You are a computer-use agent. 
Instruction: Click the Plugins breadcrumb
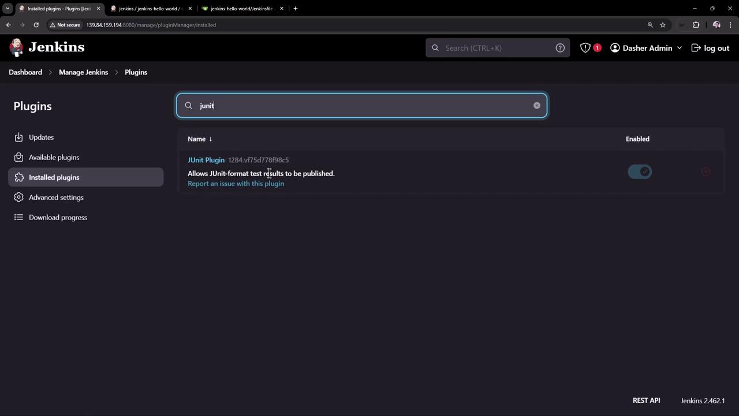136,72
